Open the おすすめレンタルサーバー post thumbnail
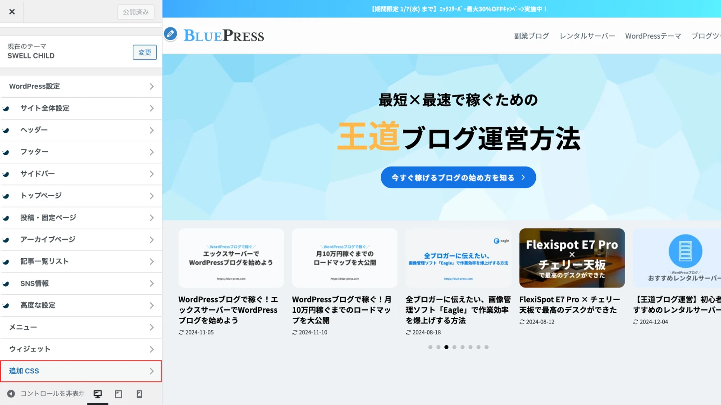 pyautogui.click(x=677, y=258)
